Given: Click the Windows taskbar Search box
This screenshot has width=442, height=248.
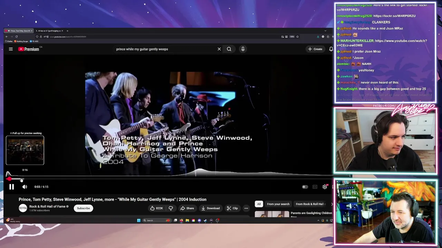Looking at the screenshot, I should click(x=157, y=220).
